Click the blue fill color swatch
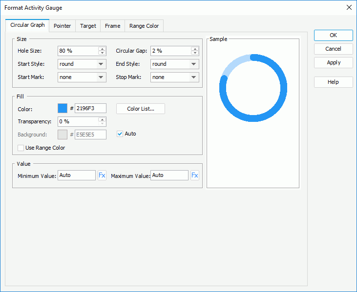 coord(63,108)
